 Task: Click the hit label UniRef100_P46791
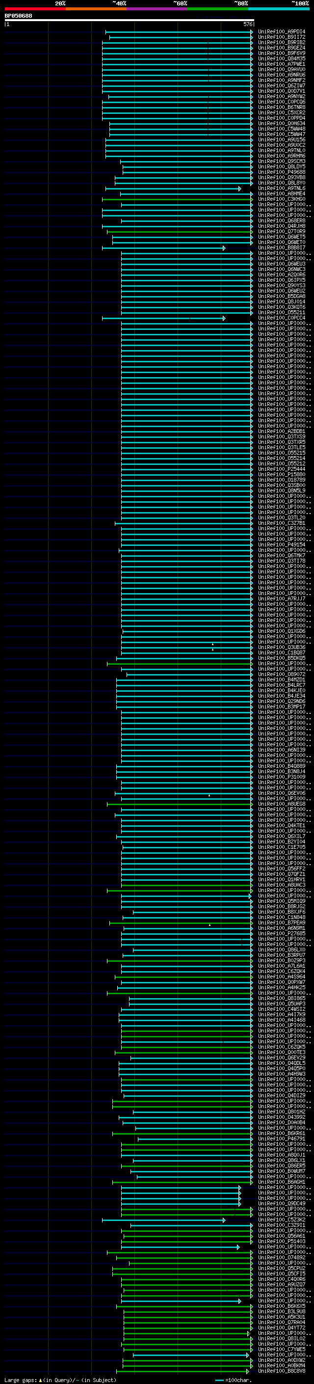click(x=281, y=1139)
